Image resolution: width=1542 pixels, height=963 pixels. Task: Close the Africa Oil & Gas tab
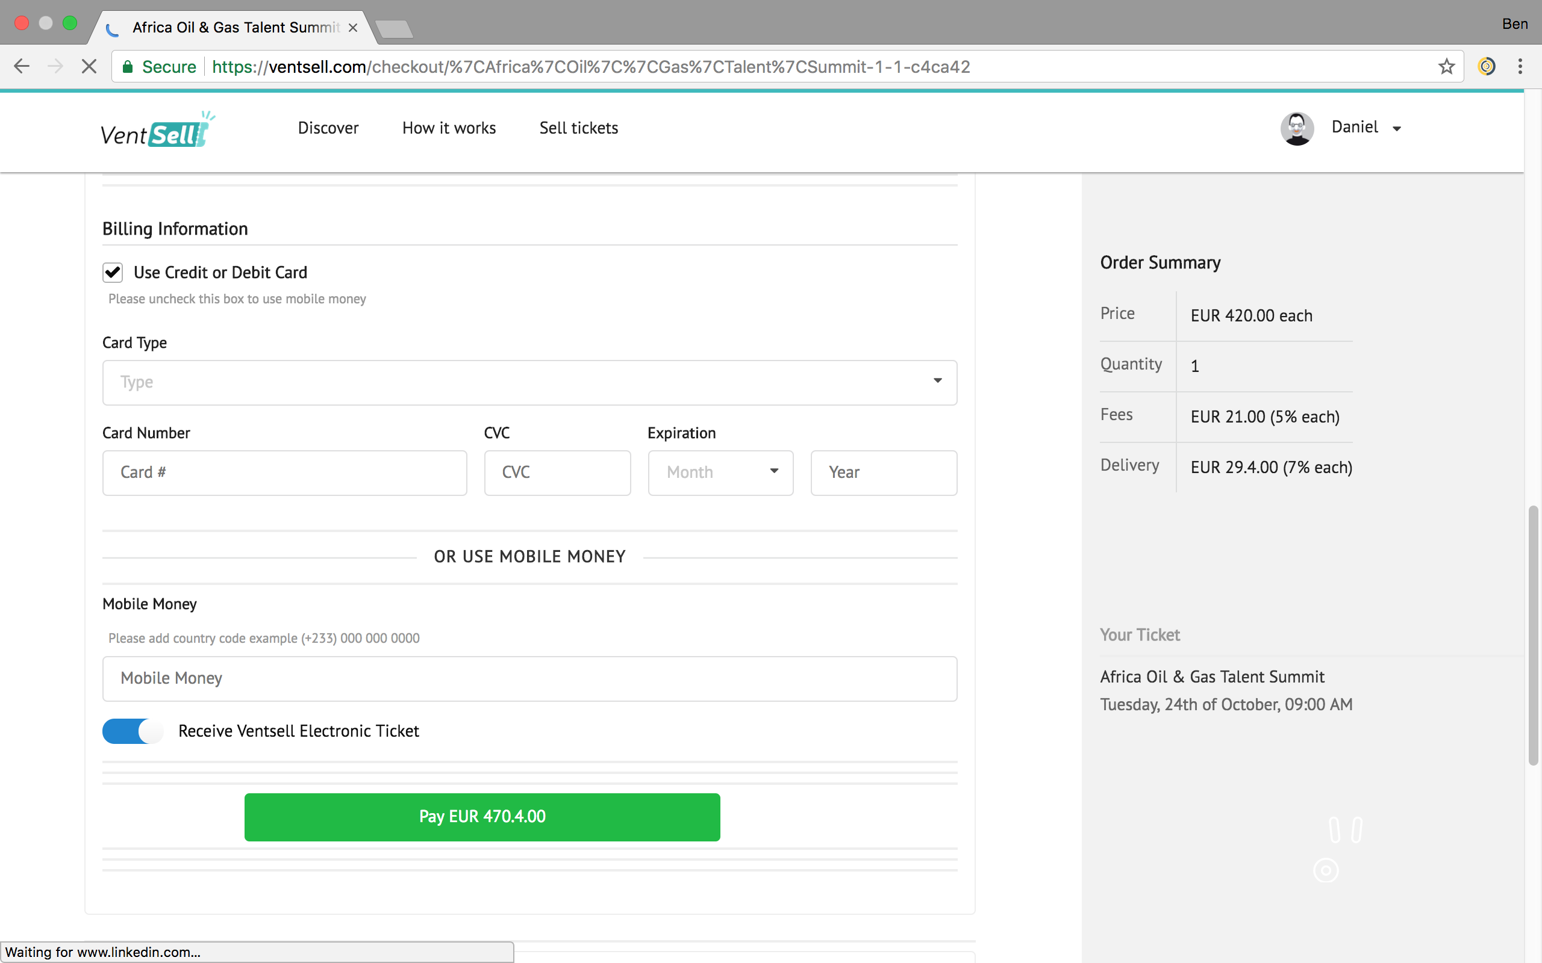coord(353,28)
